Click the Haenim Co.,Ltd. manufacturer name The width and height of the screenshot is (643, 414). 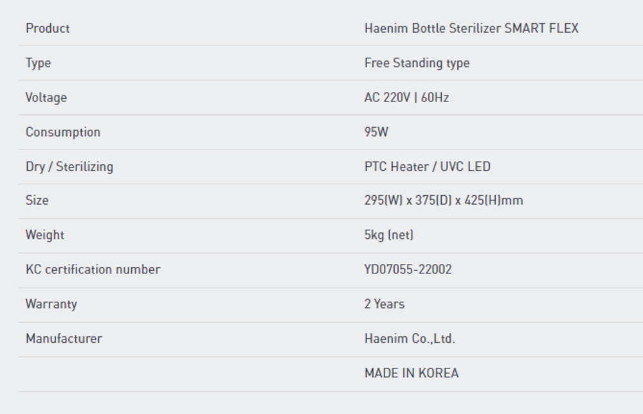coord(410,338)
